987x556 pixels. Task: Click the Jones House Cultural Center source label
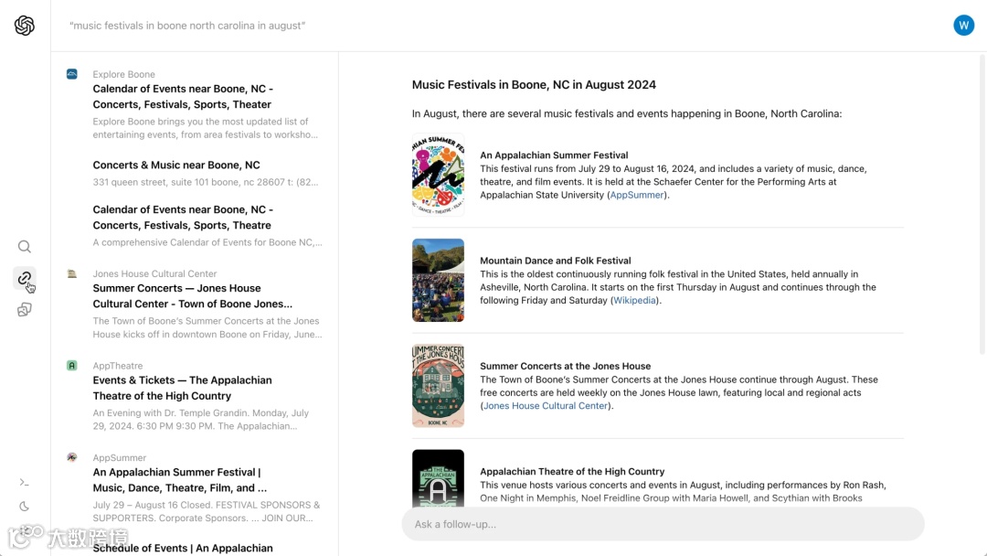click(154, 274)
